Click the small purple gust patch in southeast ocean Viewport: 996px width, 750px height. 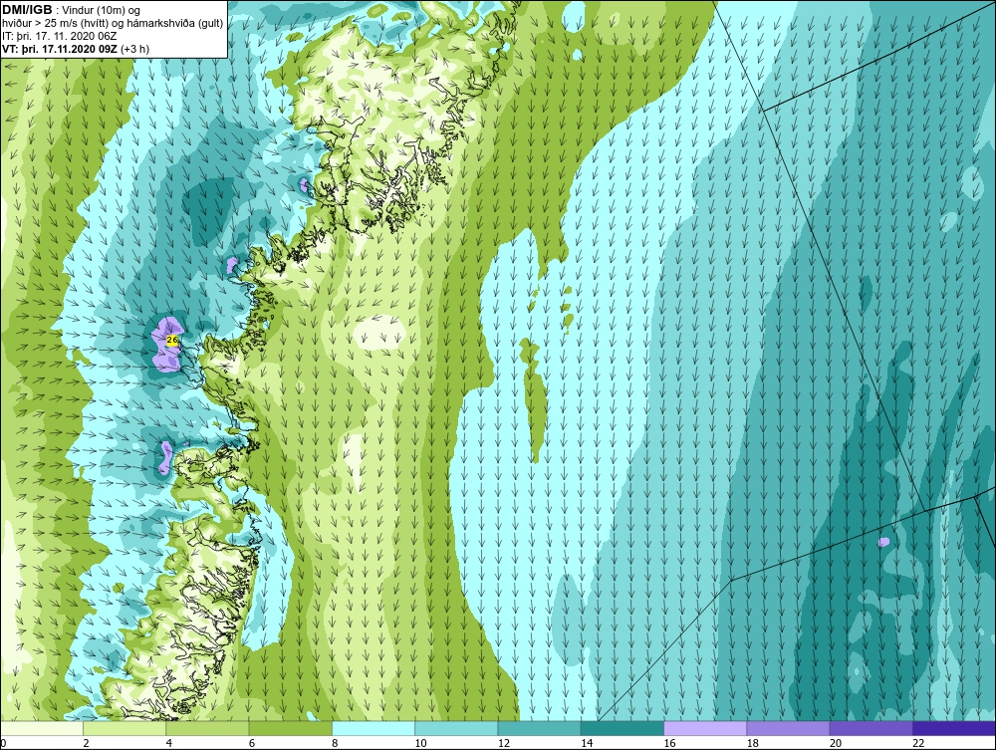pyautogui.click(x=883, y=542)
